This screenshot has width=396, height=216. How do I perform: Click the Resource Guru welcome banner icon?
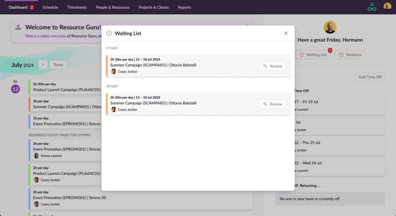(18, 27)
